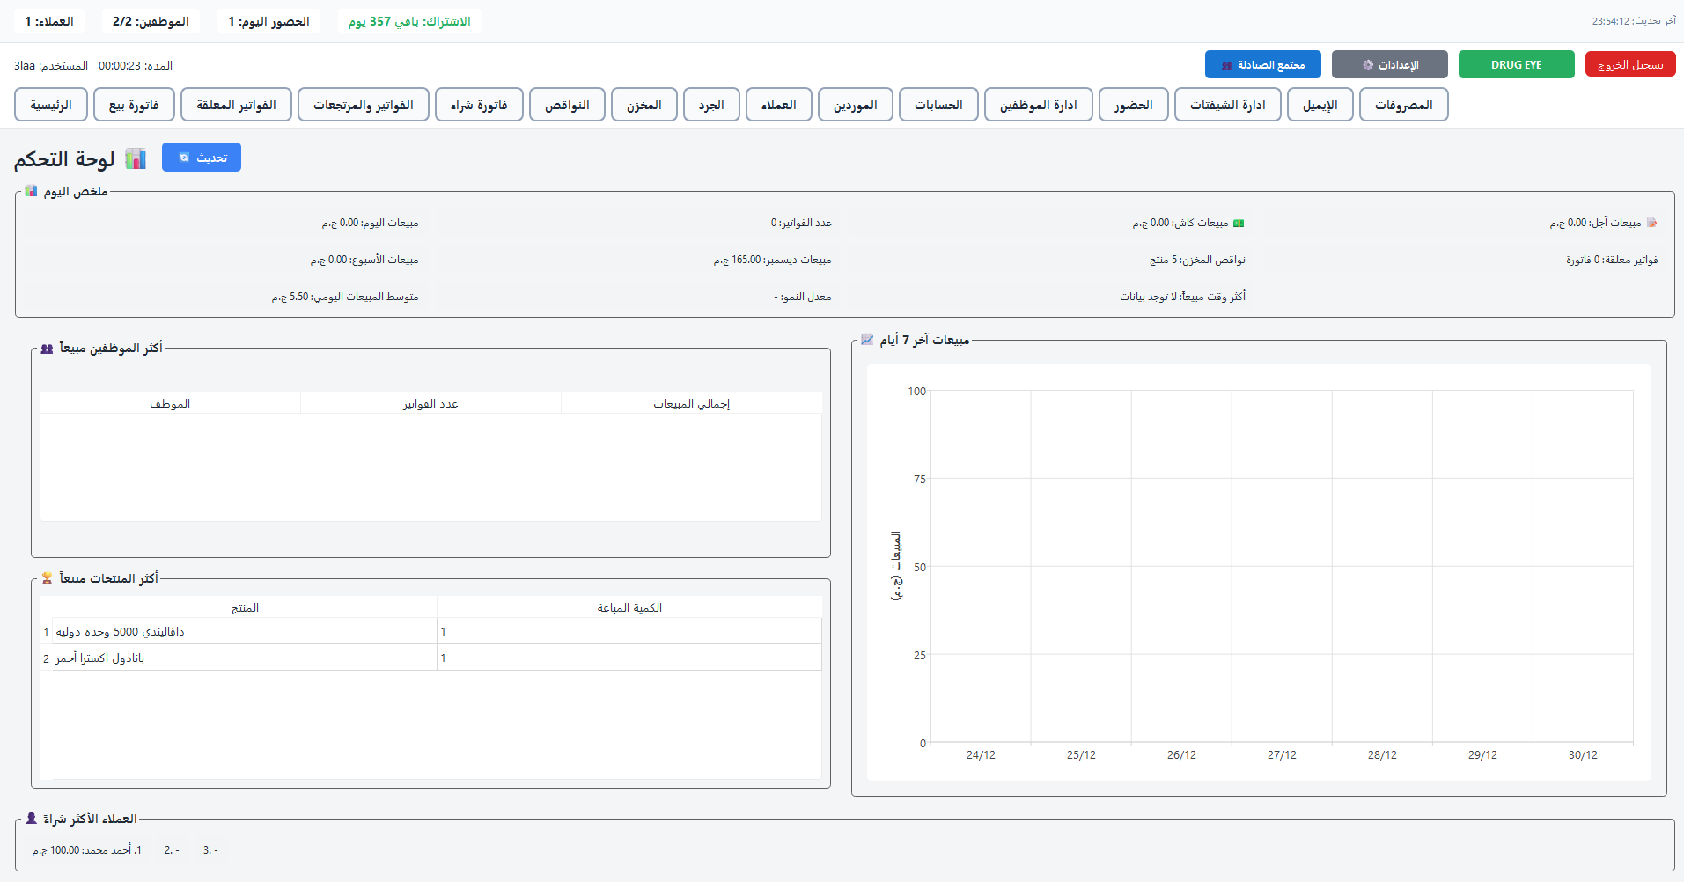Screen dimensions: 1684x882
Task: Click the تسجيل الخروج logout button
Action: (1630, 63)
